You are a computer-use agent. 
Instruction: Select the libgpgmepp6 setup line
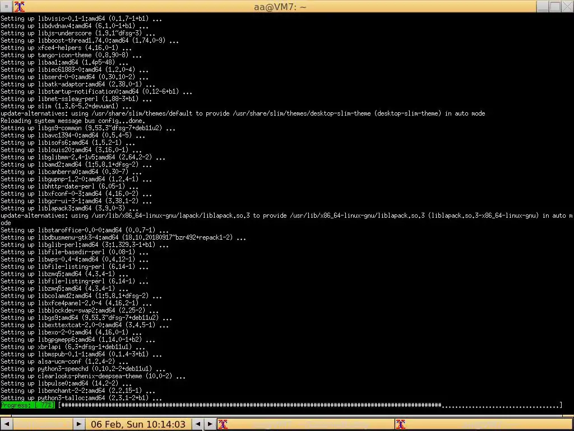point(77,340)
